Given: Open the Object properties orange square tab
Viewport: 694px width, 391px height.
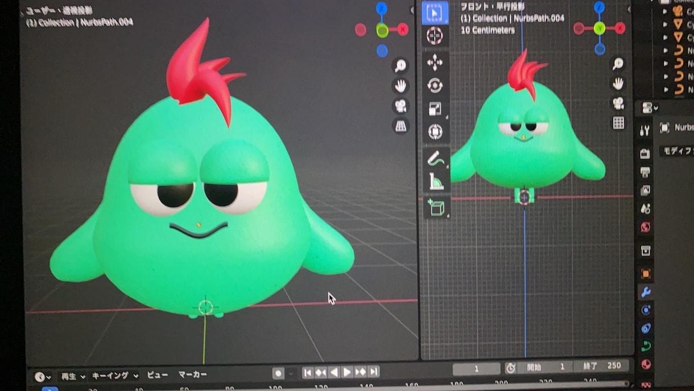Looking at the screenshot, I should tap(646, 273).
